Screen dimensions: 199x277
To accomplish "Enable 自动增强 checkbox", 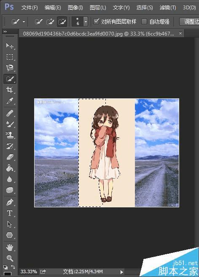I will pyautogui.click(x=144, y=22).
